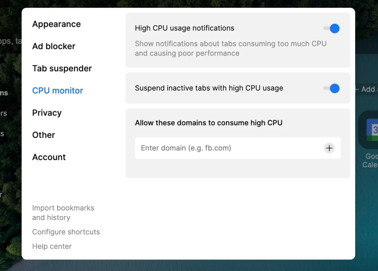This screenshot has width=378, height=271.
Task: Click the plus icon to add domain
Action: tap(329, 148)
